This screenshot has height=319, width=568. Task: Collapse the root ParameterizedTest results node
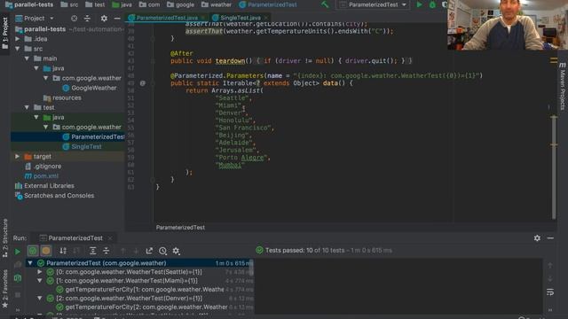(30, 263)
